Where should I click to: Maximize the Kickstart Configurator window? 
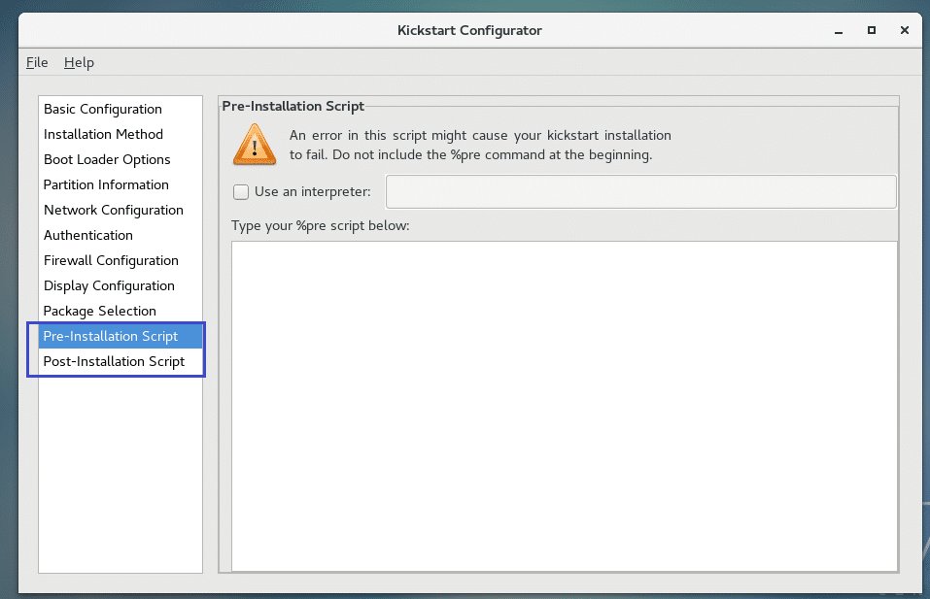[872, 30]
